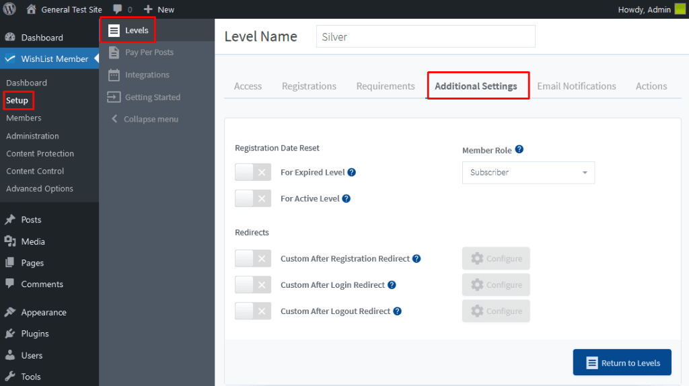Click the Tools wrench icon
The width and height of the screenshot is (689, 386).
[9, 377]
